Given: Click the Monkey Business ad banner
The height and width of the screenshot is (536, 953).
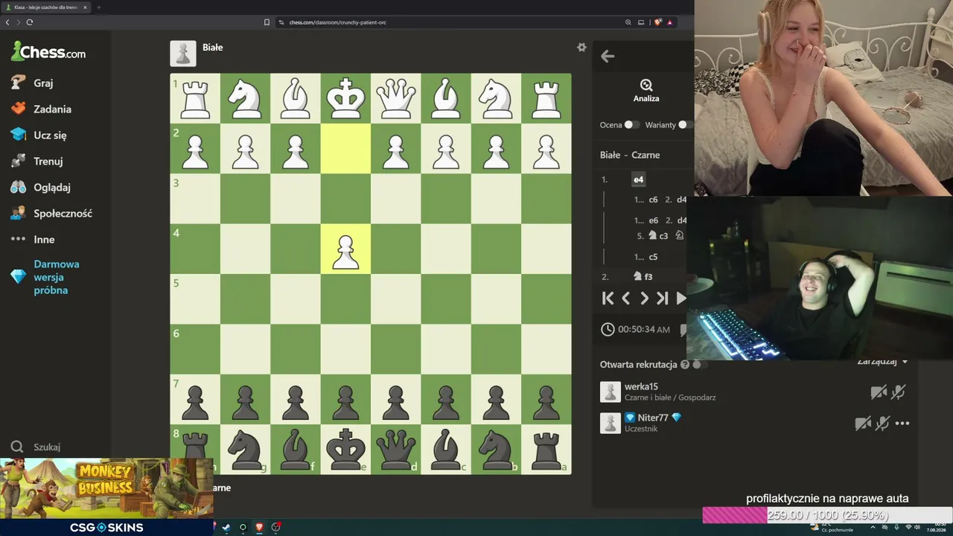Looking at the screenshot, I should (106, 488).
